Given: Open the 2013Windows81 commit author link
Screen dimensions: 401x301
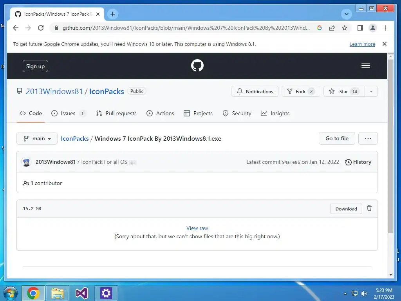Looking at the screenshot, I should point(56,162).
